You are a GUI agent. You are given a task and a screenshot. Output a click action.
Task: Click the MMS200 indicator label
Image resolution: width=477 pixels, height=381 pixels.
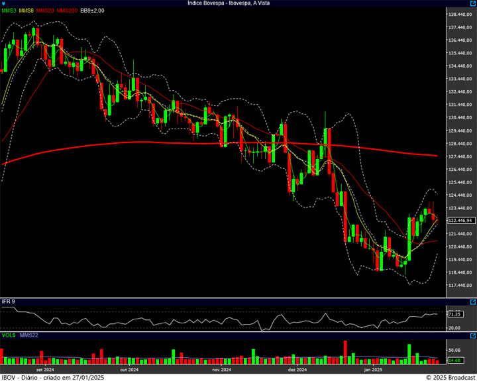pyautogui.click(x=67, y=11)
